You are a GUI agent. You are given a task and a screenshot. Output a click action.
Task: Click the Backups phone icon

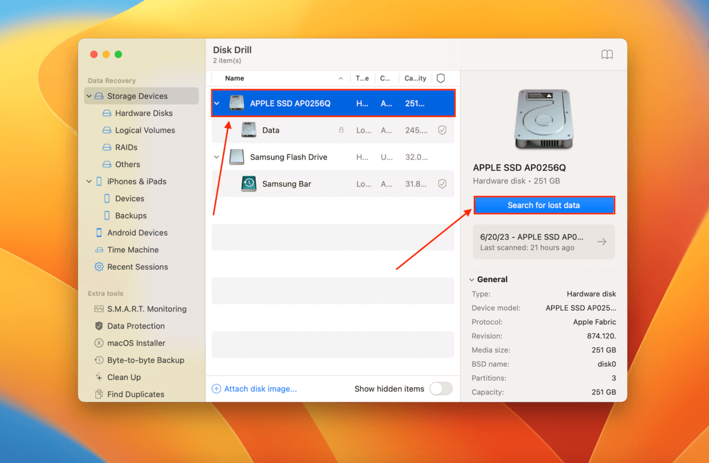pyautogui.click(x=107, y=216)
